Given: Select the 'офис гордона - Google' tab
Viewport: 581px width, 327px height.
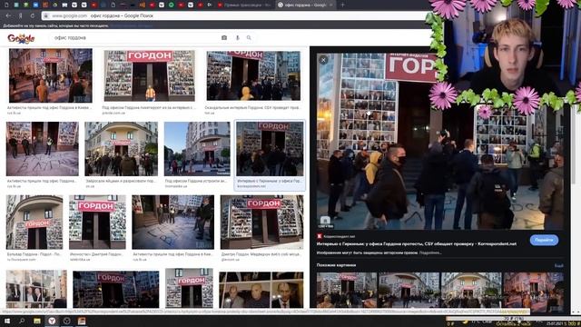Looking at the screenshot, I should [x=305, y=5].
